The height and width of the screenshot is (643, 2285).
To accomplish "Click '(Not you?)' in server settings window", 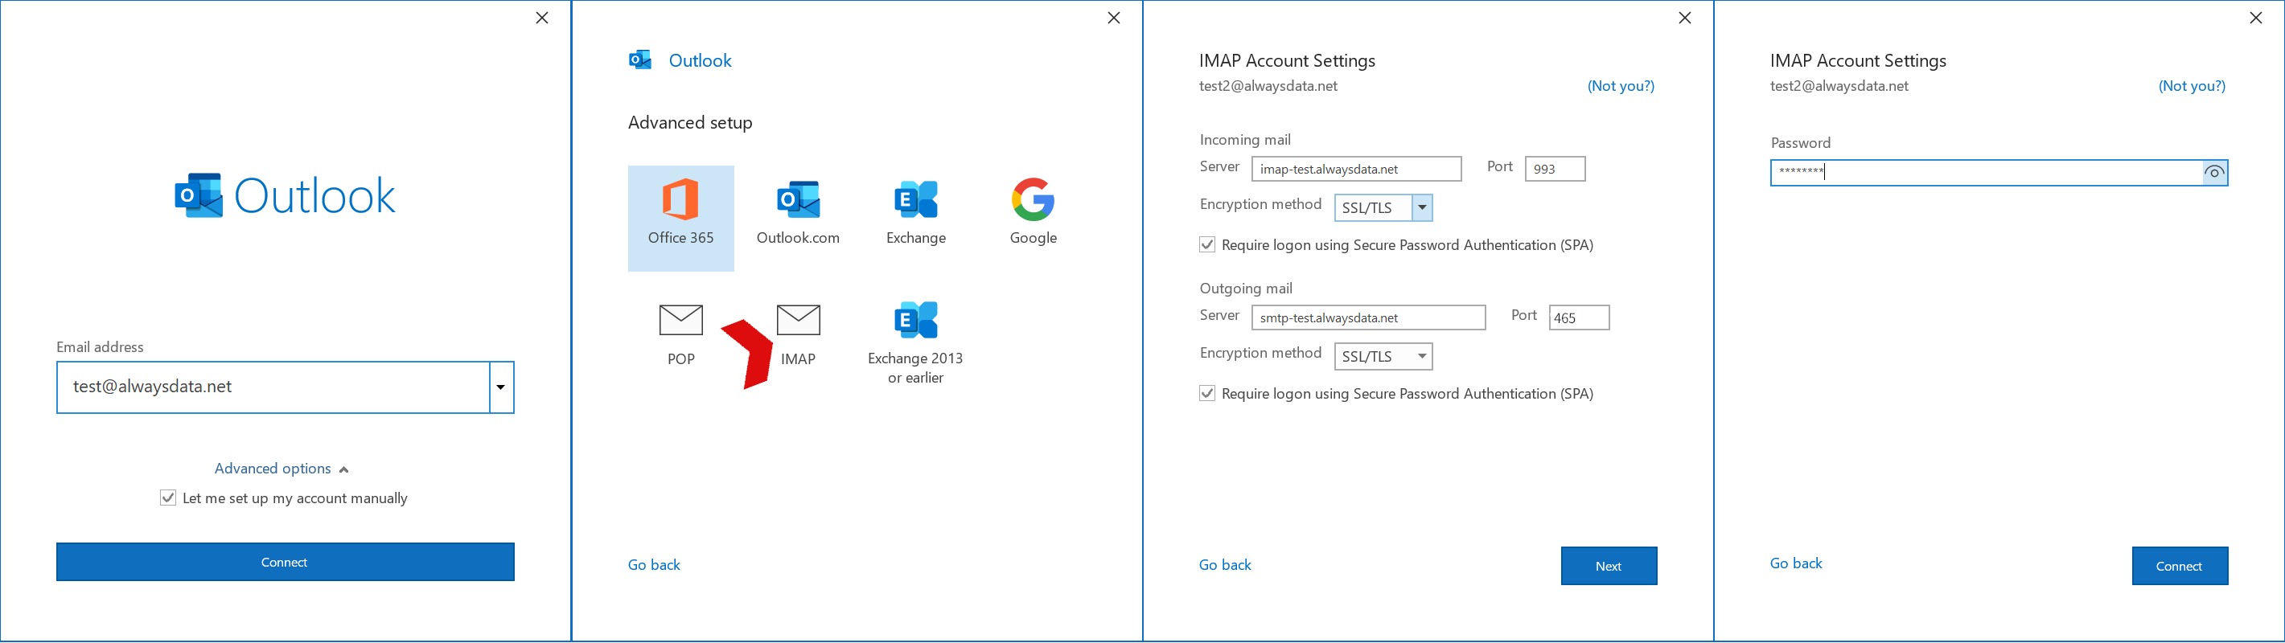I will [1621, 86].
